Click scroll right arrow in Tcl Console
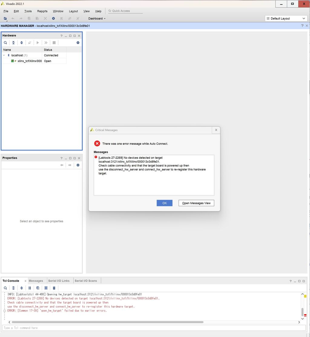Image resolution: width=310 pixels, height=337 pixels. [299, 322]
